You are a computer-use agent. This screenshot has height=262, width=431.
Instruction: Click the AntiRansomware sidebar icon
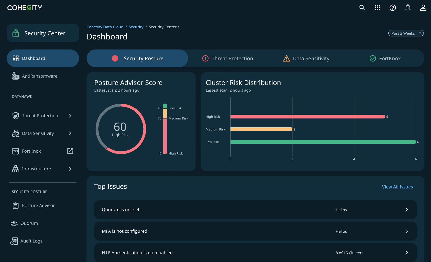coord(15,76)
